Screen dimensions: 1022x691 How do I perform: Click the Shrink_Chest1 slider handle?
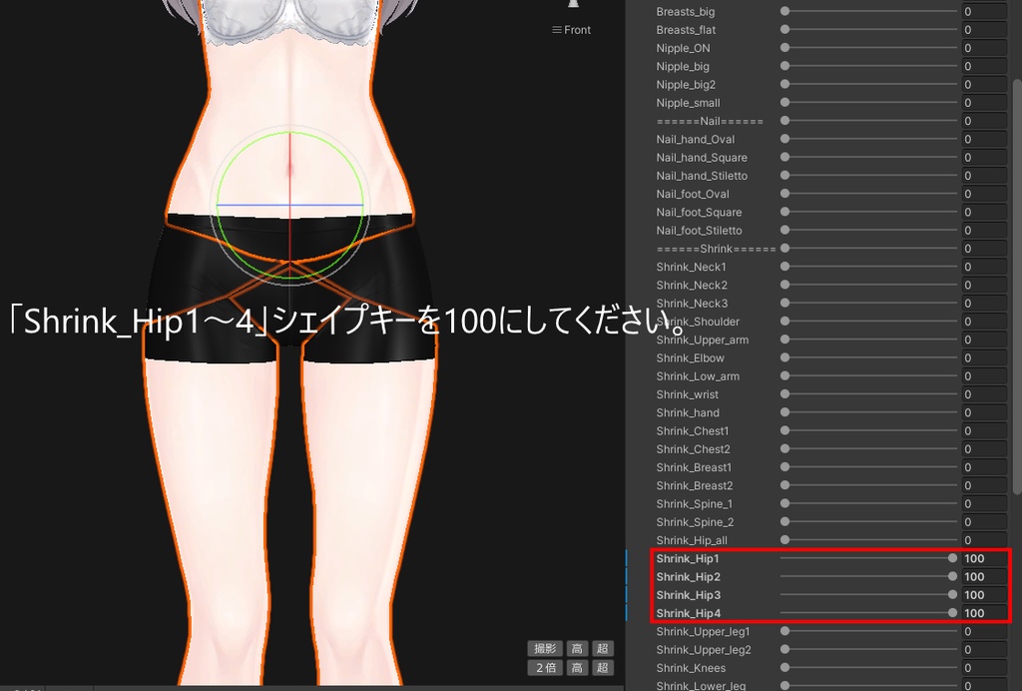pyautogui.click(x=784, y=431)
